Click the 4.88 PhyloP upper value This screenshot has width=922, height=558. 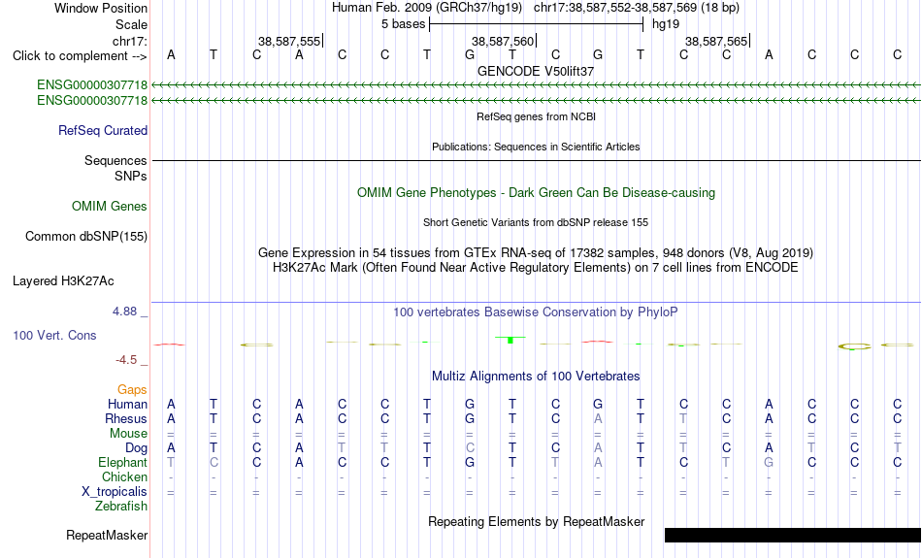pyautogui.click(x=124, y=312)
